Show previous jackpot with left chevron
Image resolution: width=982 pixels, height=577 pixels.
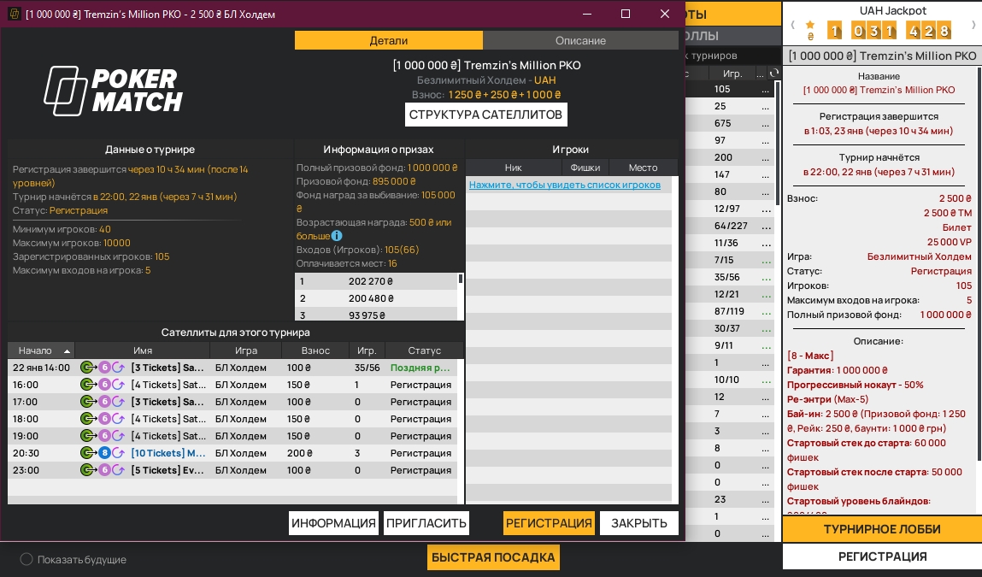[x=792, y=25]
